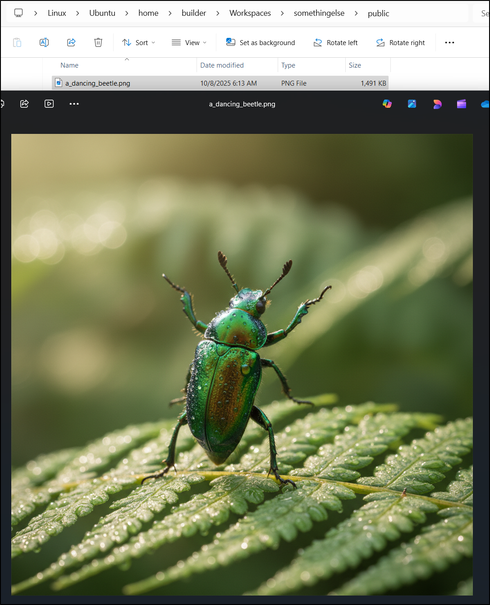Open the View dropdown menu
Viewport: 490px width, 605px height.
(189, 42)
